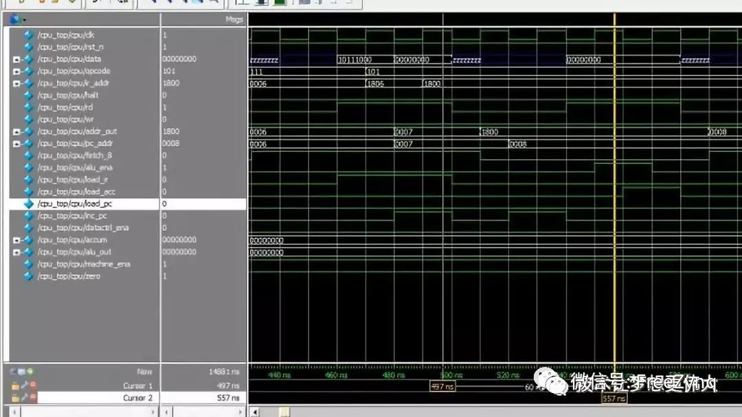This screenshot has width=742, height=417.
Task: Click the signal icon beside /cpu_top/cpu/zero
Action: [x=28, y=276]
